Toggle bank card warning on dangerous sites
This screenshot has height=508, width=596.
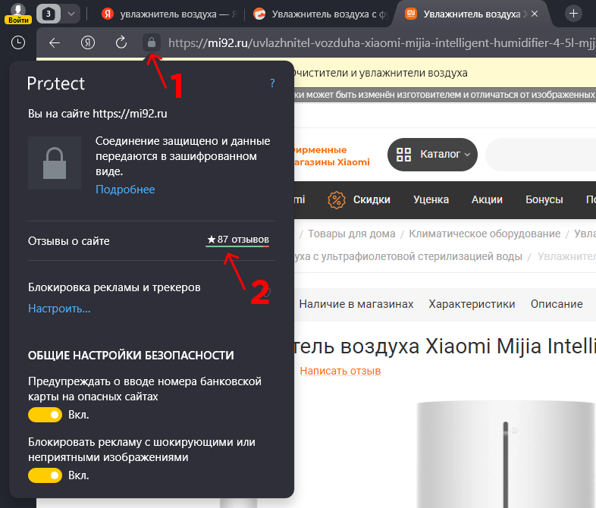pos(45,415)
